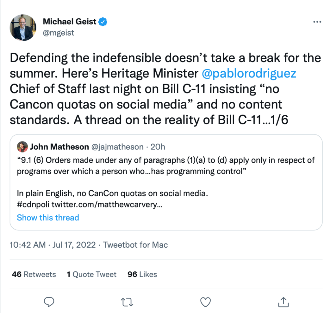
Task: Open the three-dot more options menu
Action: (x=317, y=22)
